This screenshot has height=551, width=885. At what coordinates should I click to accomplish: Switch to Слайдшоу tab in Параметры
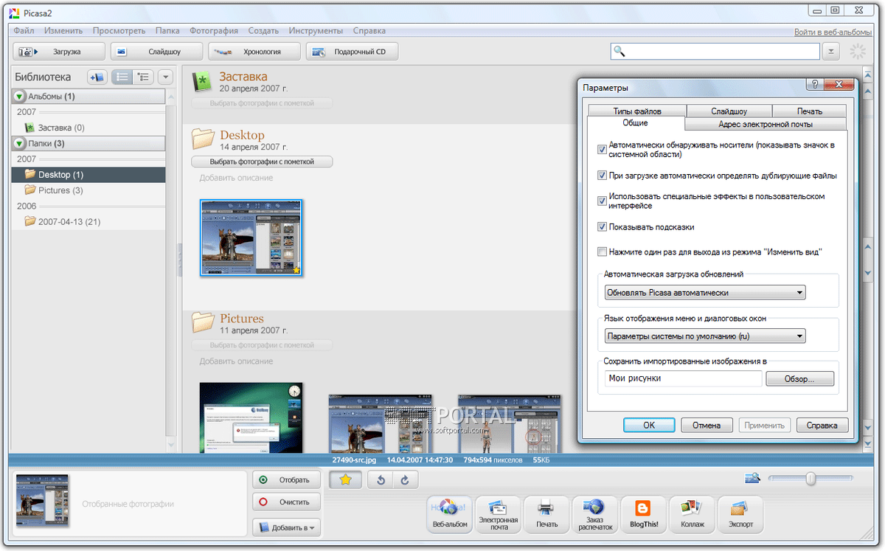[x=729, y=111]
